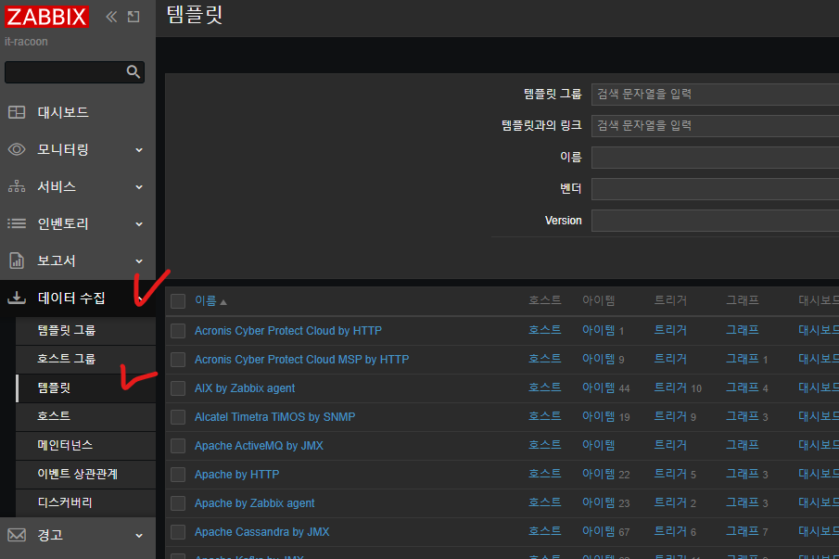Click the 인벤토리 list icon

tap(17, 223)
